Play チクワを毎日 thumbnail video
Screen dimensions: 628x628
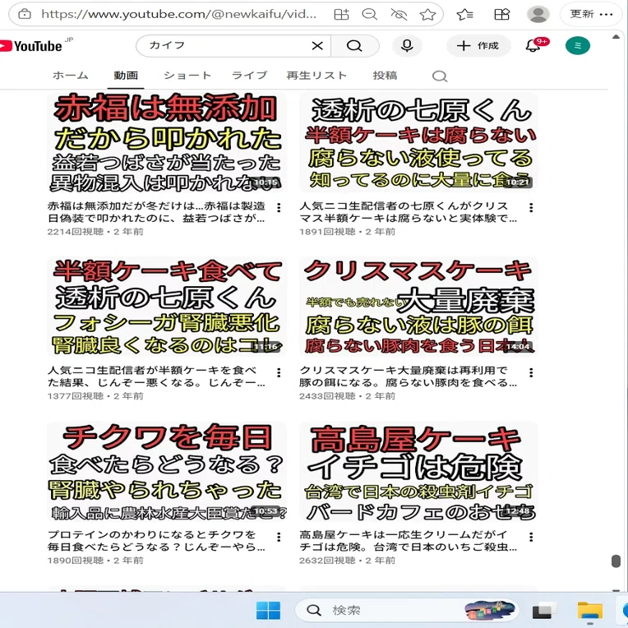click(x=167, y=471)
